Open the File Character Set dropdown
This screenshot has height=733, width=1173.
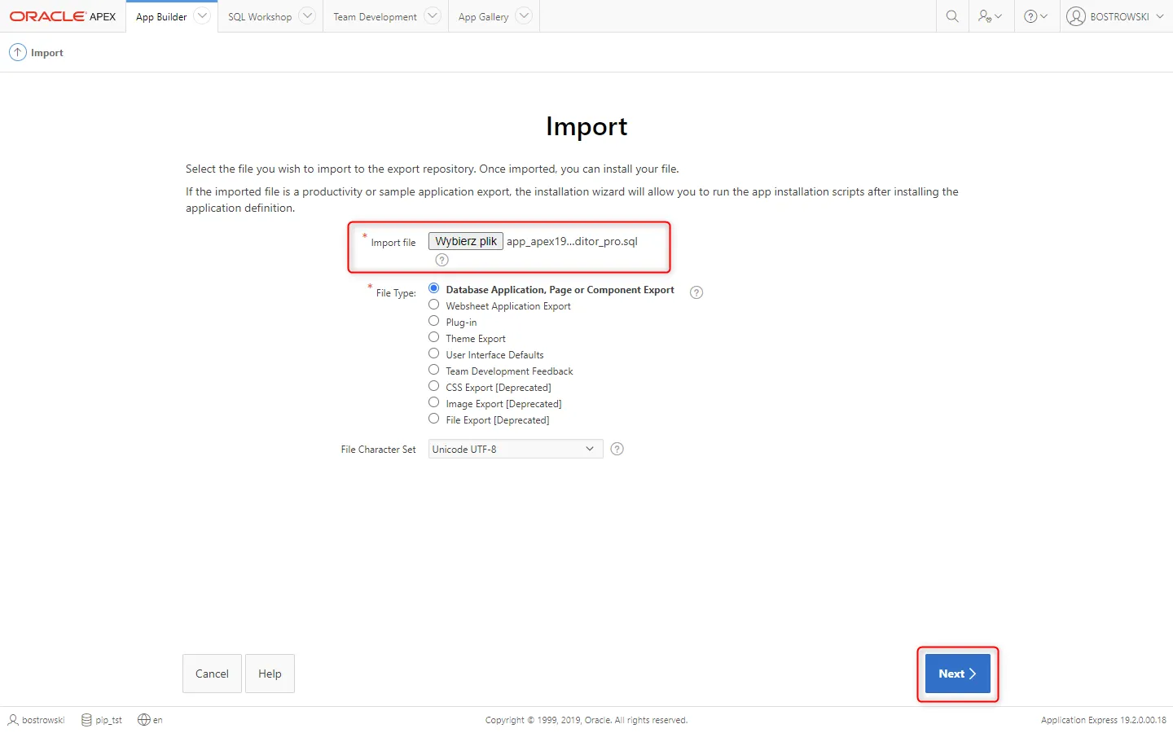tap(515, 449)
